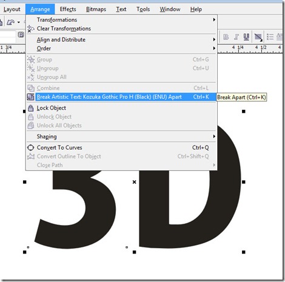Choose Lock Object
This screenshot has width=285, height=282.
(x=121, y=108)
